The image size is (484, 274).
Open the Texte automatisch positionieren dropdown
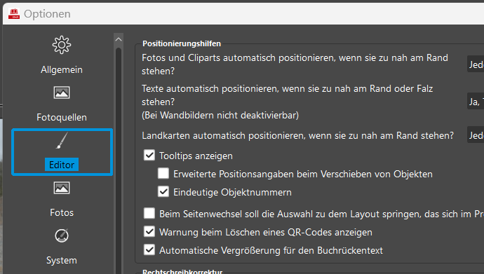click(476, 101)
